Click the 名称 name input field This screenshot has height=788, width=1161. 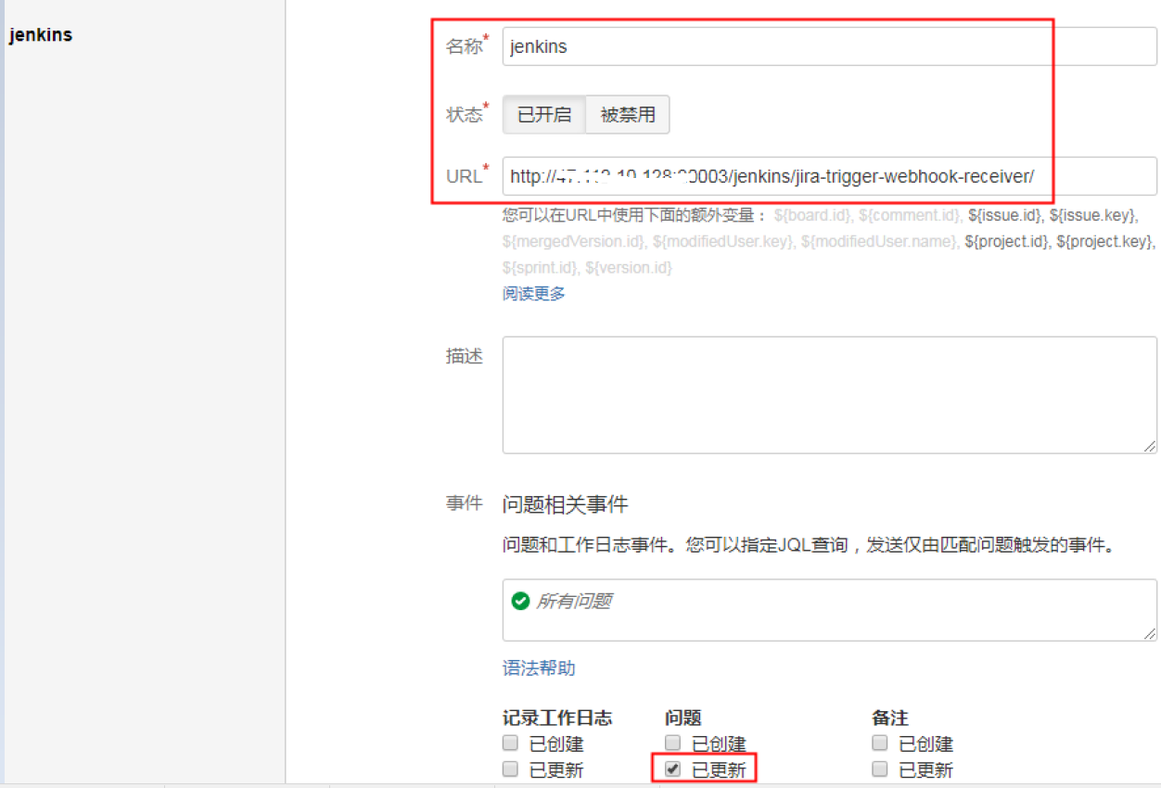tap(829, 46)
